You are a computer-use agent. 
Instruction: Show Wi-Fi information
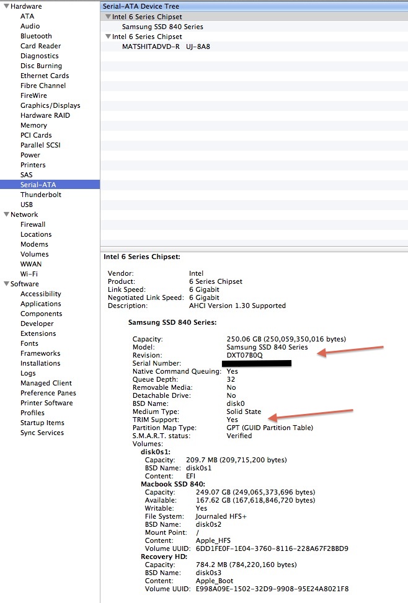(x=29, y=274)
